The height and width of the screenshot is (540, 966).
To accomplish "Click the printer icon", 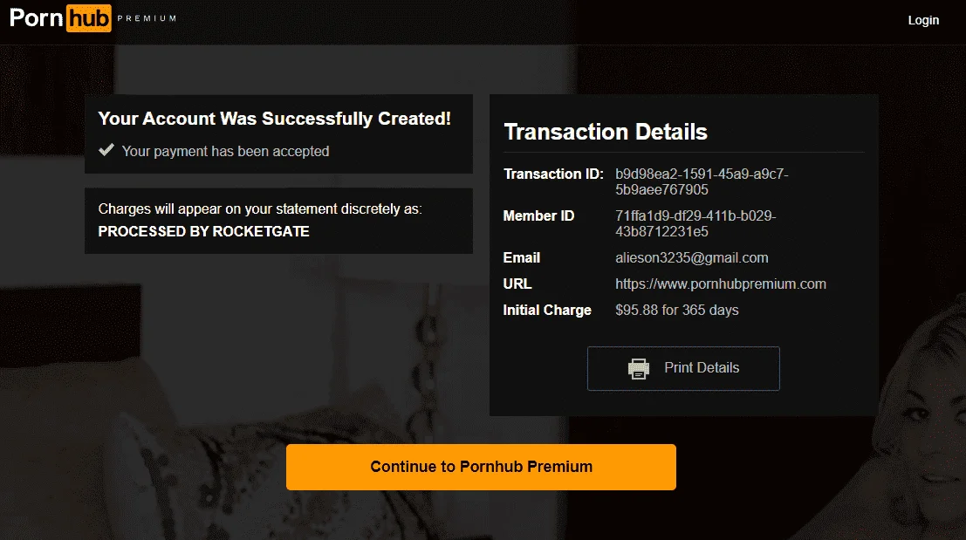I will (638, 368).
